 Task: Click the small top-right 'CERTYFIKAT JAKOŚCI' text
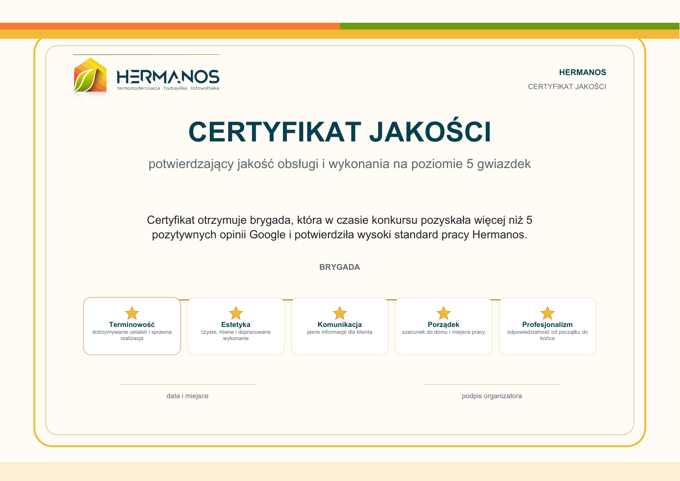click(567, 87)
